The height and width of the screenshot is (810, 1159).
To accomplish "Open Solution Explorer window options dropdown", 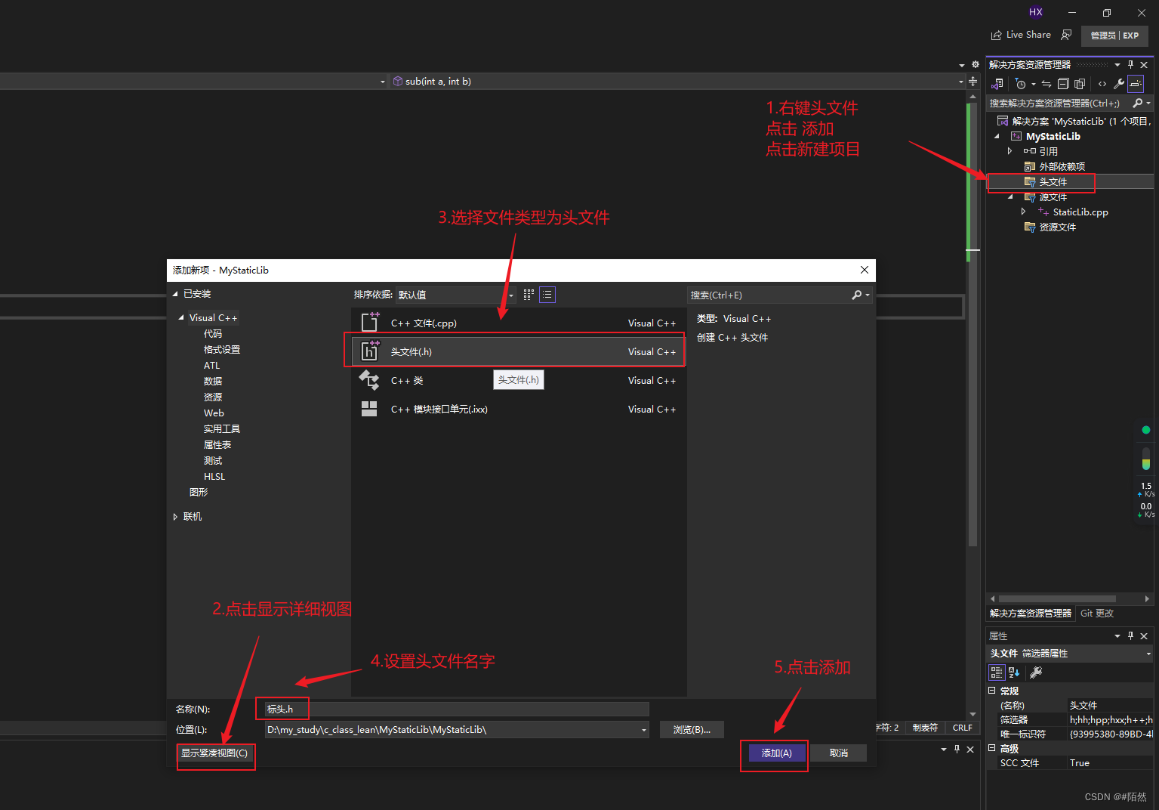I will pos(1117,65).
